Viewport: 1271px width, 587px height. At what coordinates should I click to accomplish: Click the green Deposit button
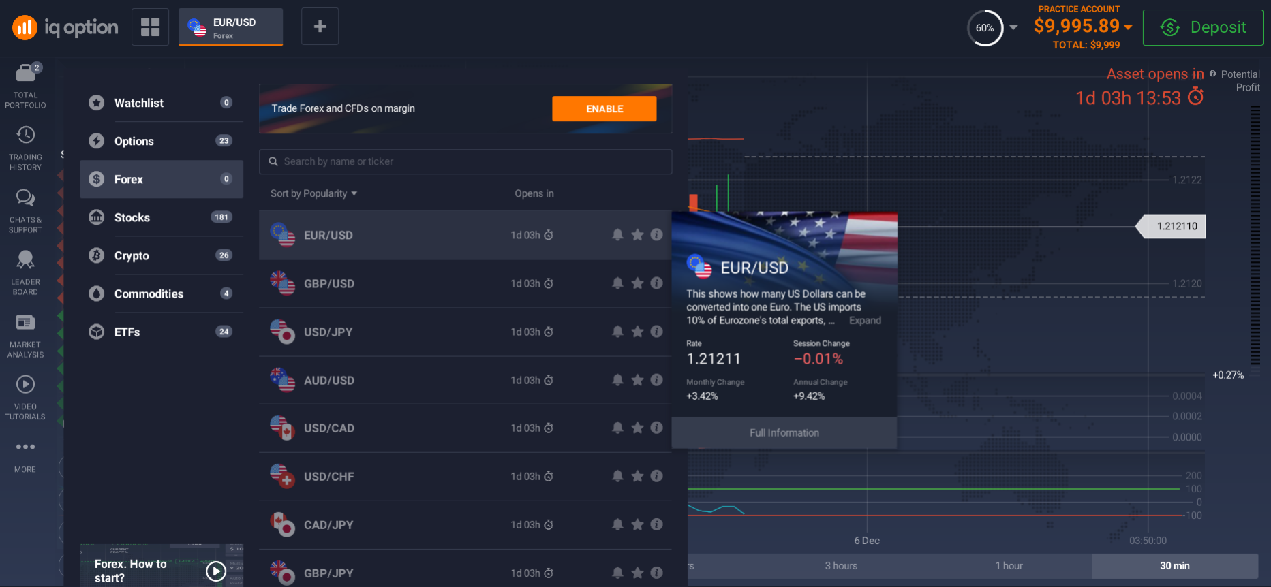point(1203,27)
